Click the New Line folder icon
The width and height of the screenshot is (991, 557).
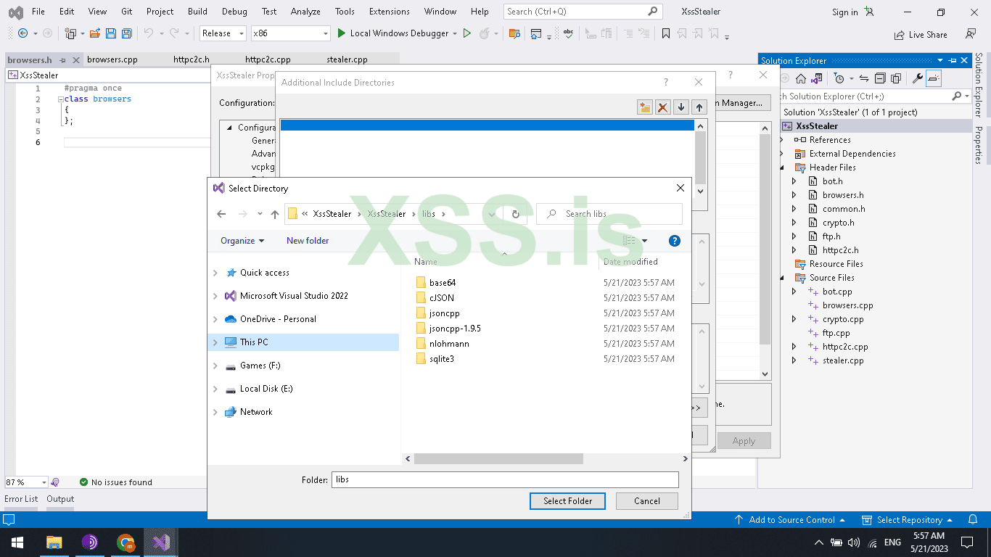coord(644,107)
